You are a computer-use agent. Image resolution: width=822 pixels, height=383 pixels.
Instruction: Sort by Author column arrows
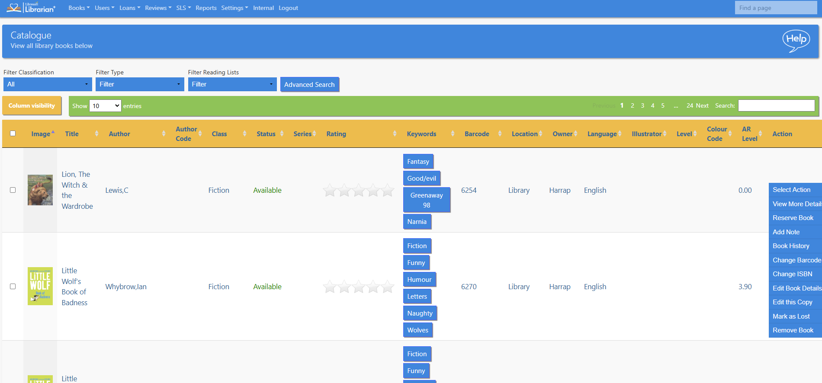[x=164, y=134]
